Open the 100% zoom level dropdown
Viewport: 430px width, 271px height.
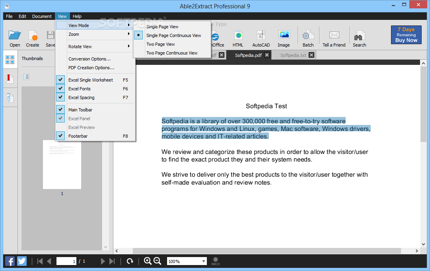pos(204,261)
